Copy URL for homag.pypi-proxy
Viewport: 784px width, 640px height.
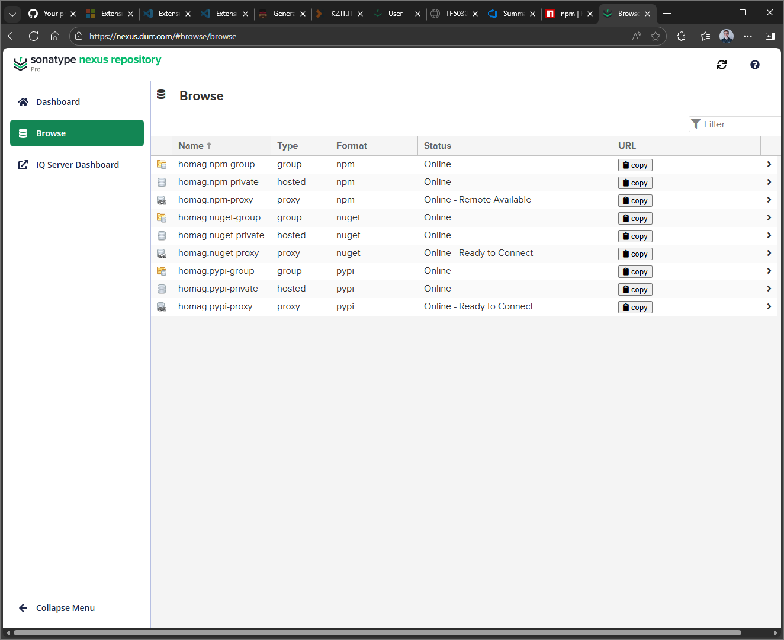click(635, 308)
